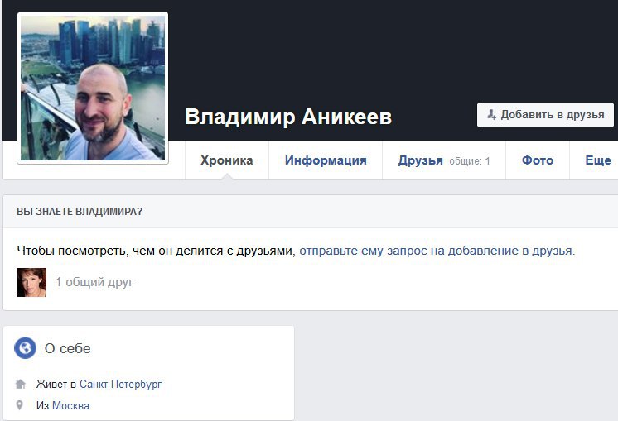This screenshot has height=421, width=618.
Task: Expand the Еще menu
Action: (x=598, y=160)
